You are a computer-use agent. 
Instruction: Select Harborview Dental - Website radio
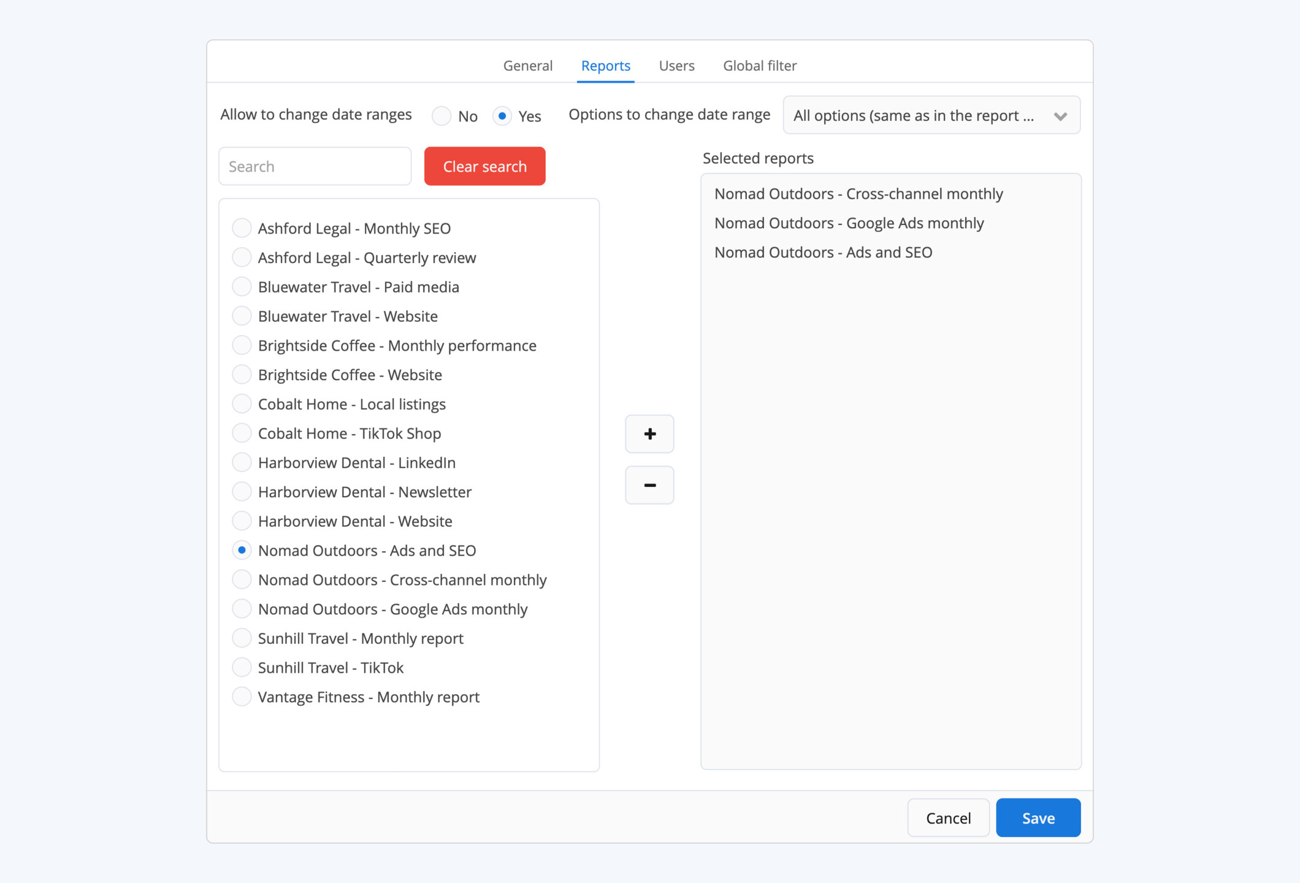[x=242, y=521]
